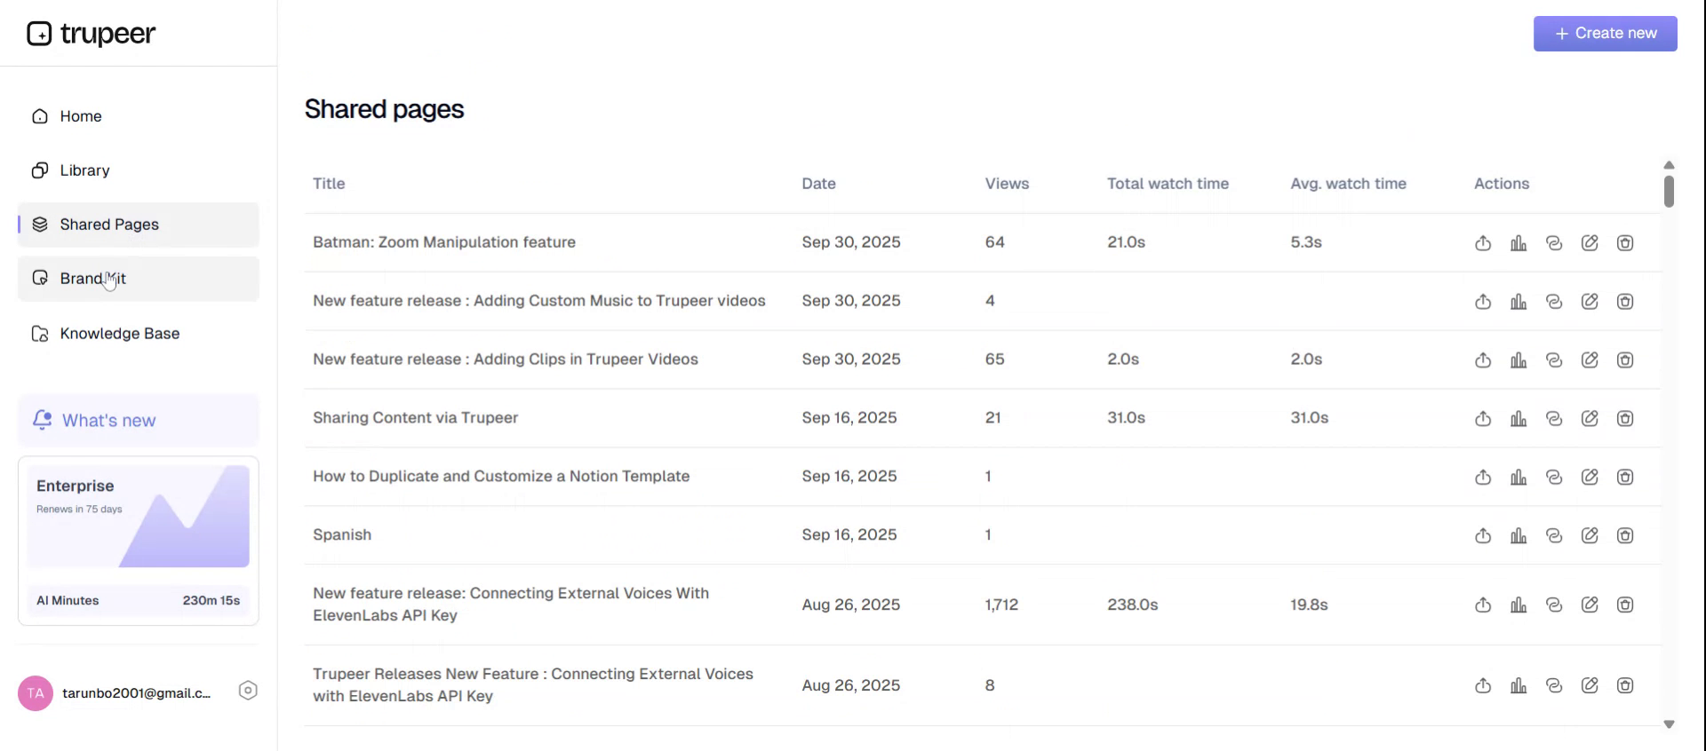Share the Adding Custom Music page

click(1483, 302)
